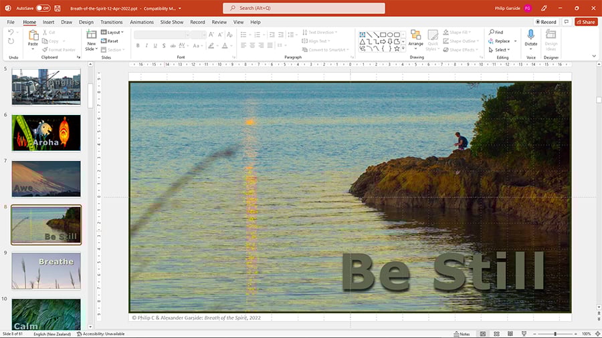This screenshot has height=338, width=602.
Task: Switch to Reading View icon
Action: click(510, 334)
